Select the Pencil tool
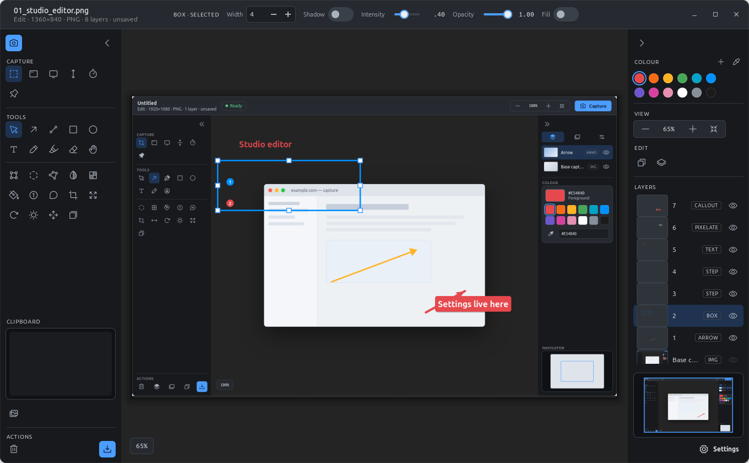Image resolution: width=749 pixels, height=463 pixels. 34,149
